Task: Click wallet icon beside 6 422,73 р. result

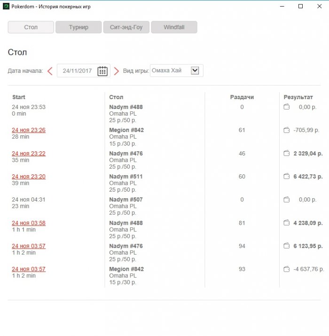Action: (x=286, y=176)
